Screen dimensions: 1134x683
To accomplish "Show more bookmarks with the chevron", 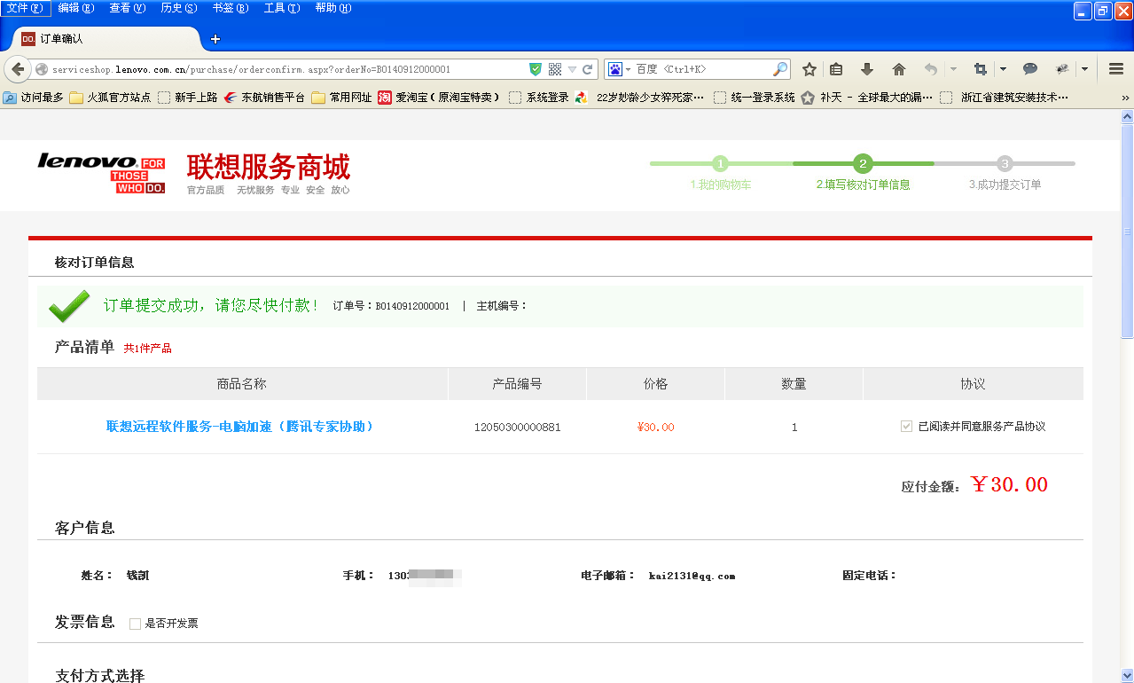I will 1125,98.
